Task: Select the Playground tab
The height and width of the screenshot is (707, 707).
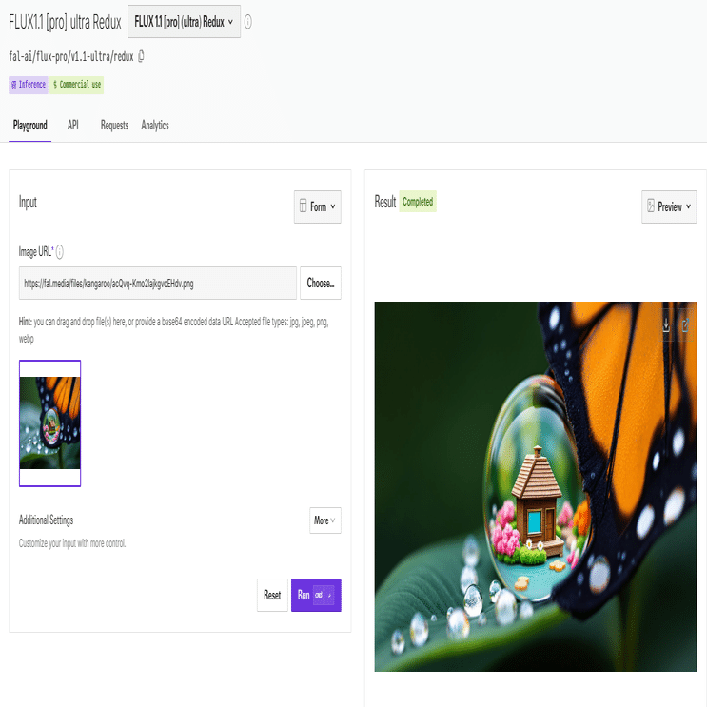Action: (30, 126)
